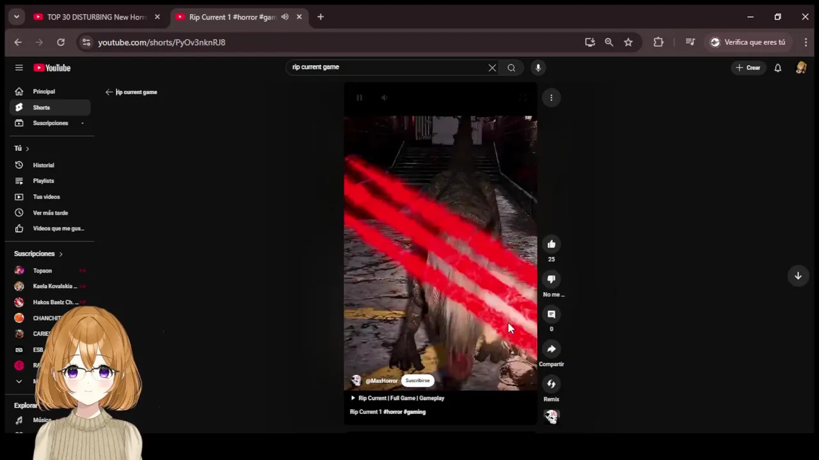Open the YouTube hamburger guide menu

[19, 68]
